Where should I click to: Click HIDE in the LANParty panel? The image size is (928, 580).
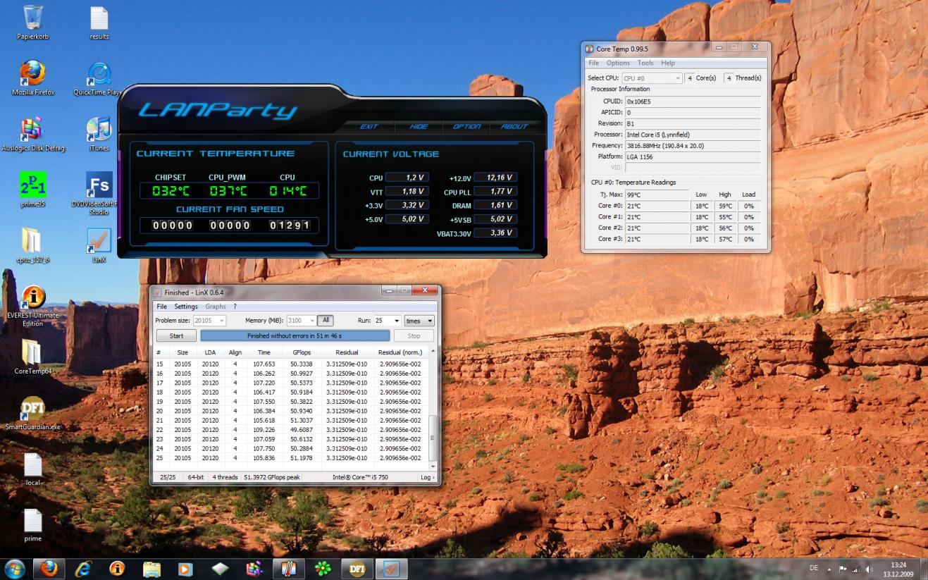click(x=419, y=127)
